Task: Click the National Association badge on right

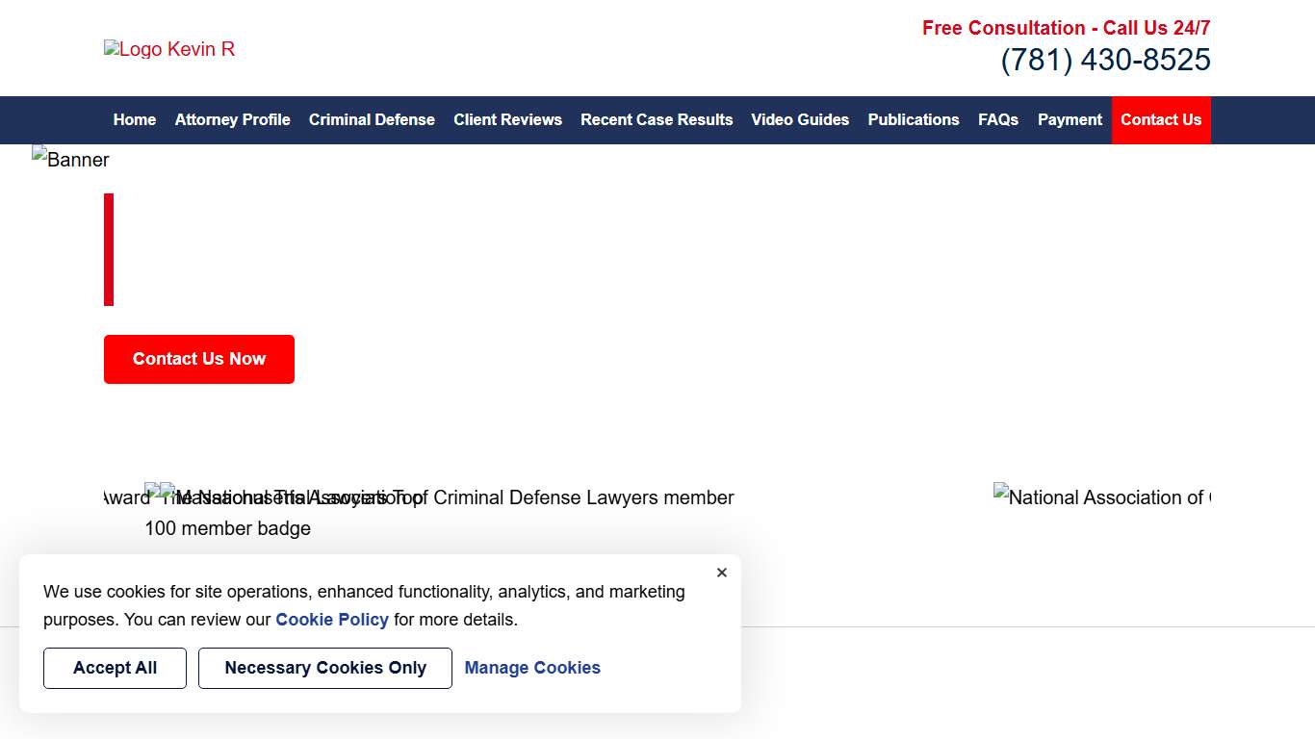Action: coord(1101,497)
